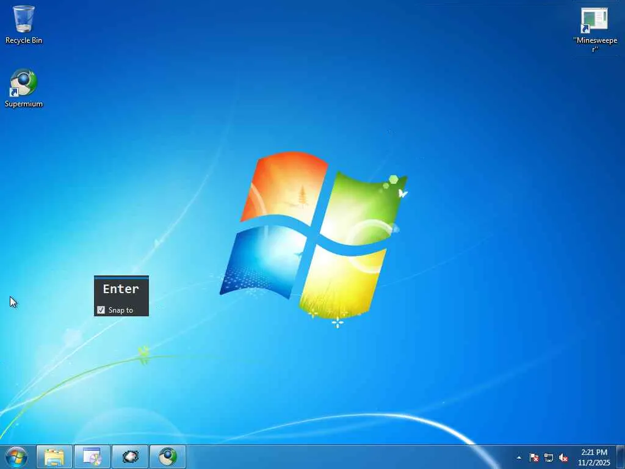Select the Supermium desktop shortcut
Image resolution: width=625 pixels, height=469 pixels.
(x=24, y=88)
